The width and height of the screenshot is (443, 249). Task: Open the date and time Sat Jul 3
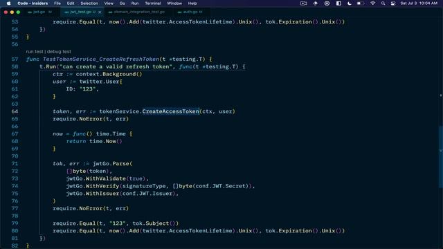[x=419, y=3]
